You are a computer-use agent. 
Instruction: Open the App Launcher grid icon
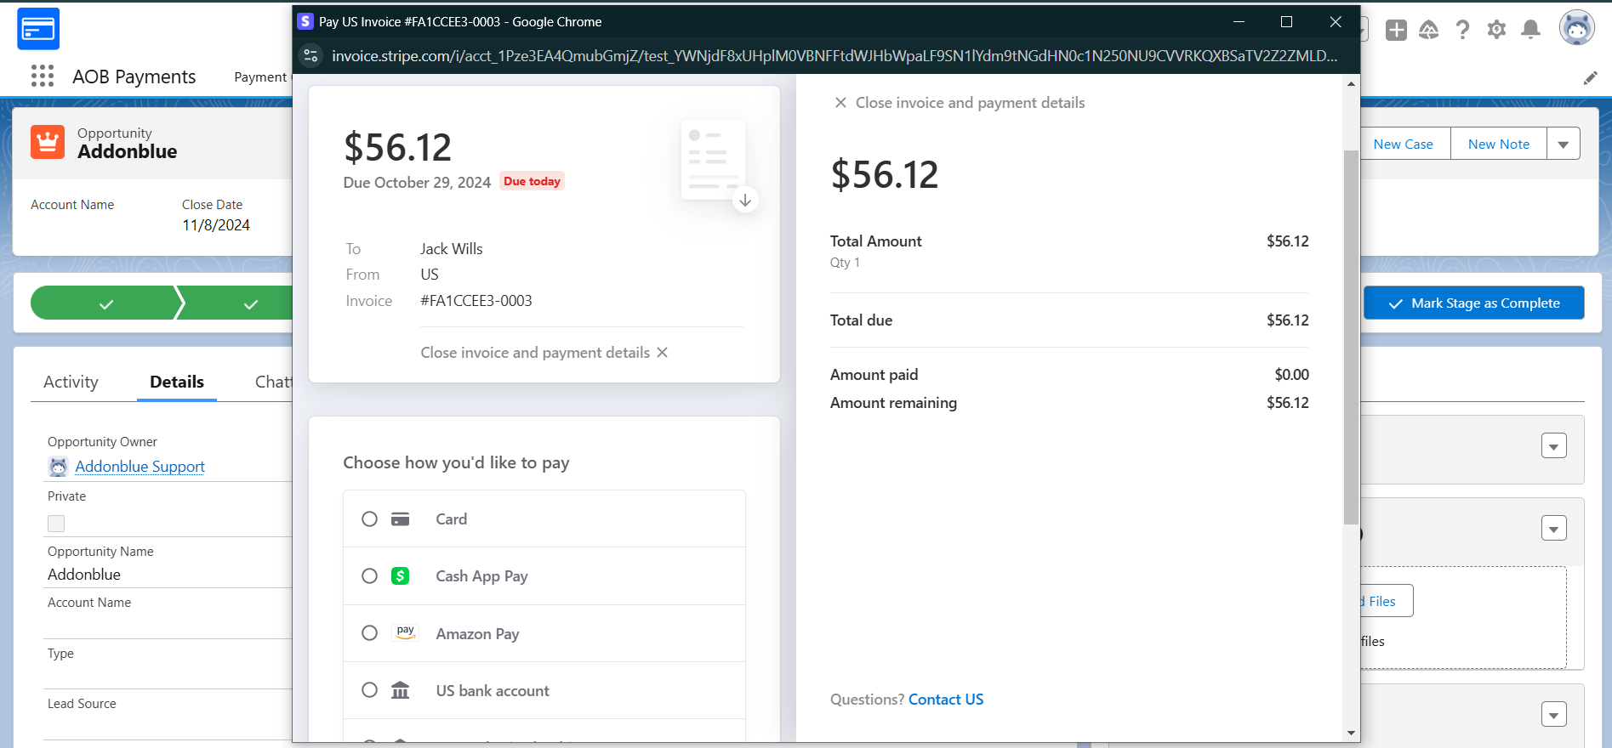[x=43, y=76]
